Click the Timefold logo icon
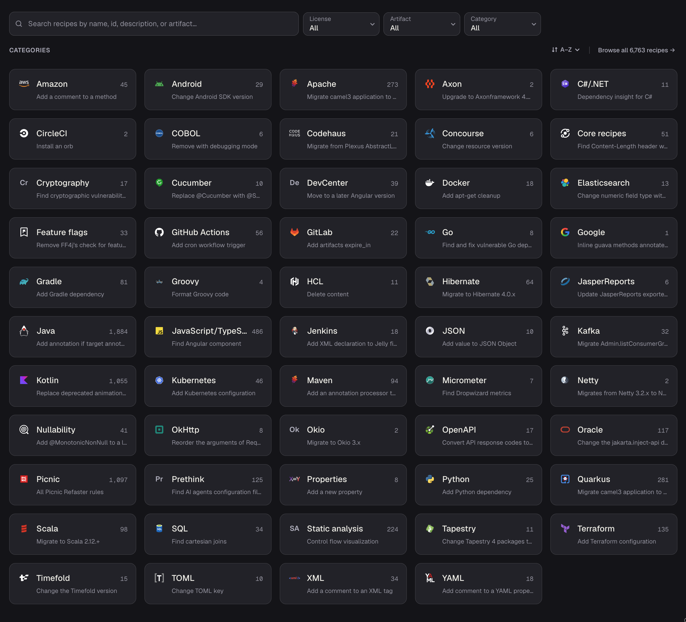This screenshot has height=622, width=686. [24, 578]
